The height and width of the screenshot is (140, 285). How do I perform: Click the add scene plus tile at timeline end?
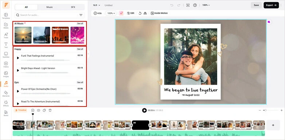pos(273,125)
